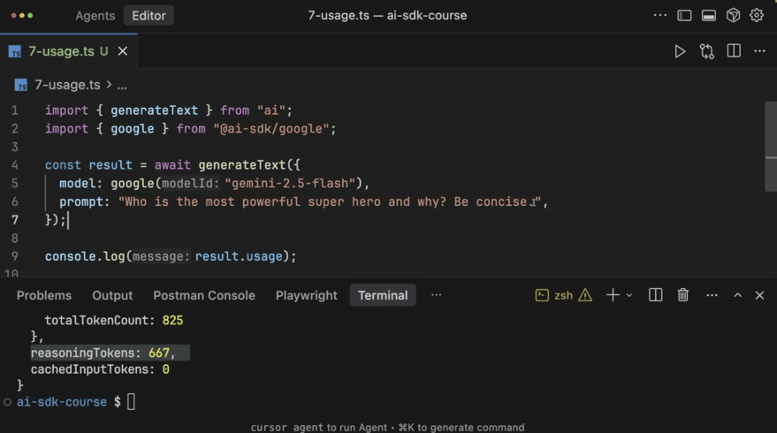Open the Problems panel tab

44,295
